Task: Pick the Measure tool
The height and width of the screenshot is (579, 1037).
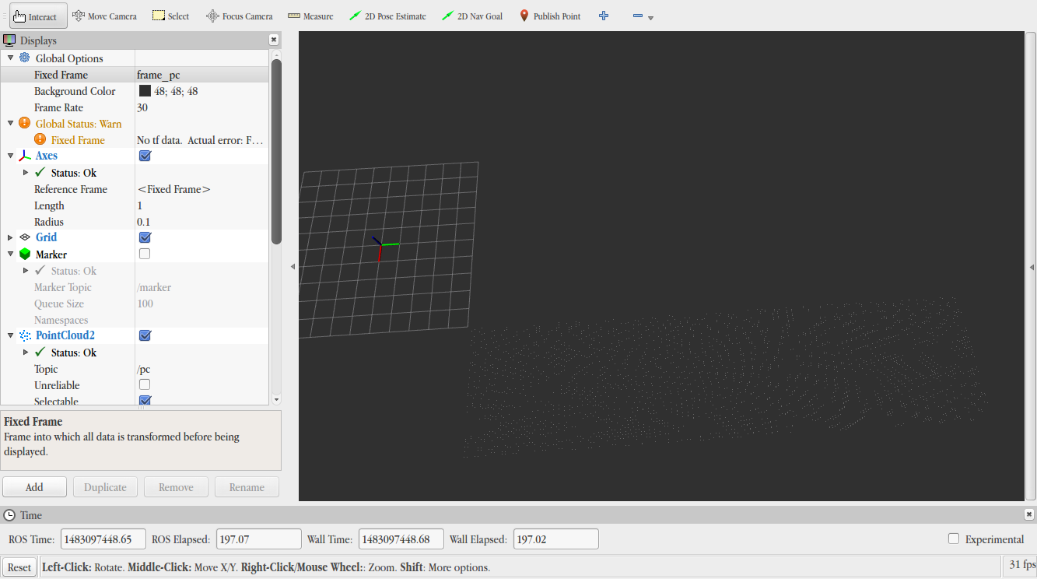Action: pyautogui.click(x=310, y=16)
